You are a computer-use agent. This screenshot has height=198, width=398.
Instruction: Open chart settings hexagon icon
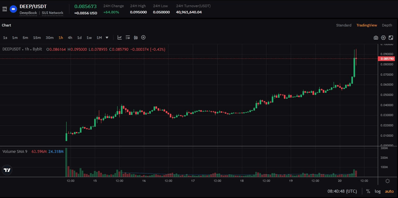point(383,38)
